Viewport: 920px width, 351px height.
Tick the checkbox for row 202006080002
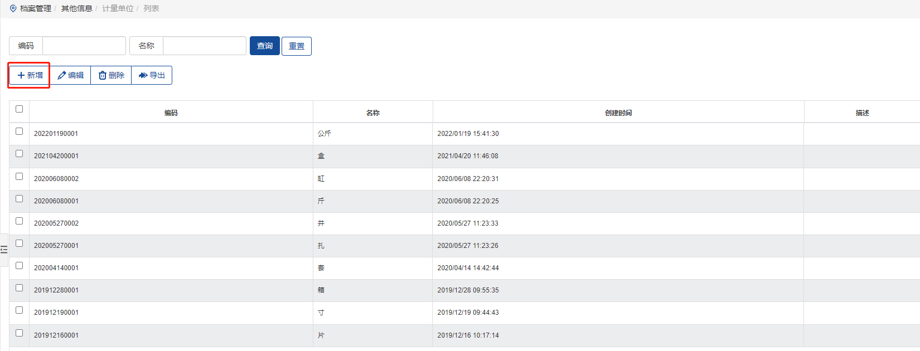(20, 177)
